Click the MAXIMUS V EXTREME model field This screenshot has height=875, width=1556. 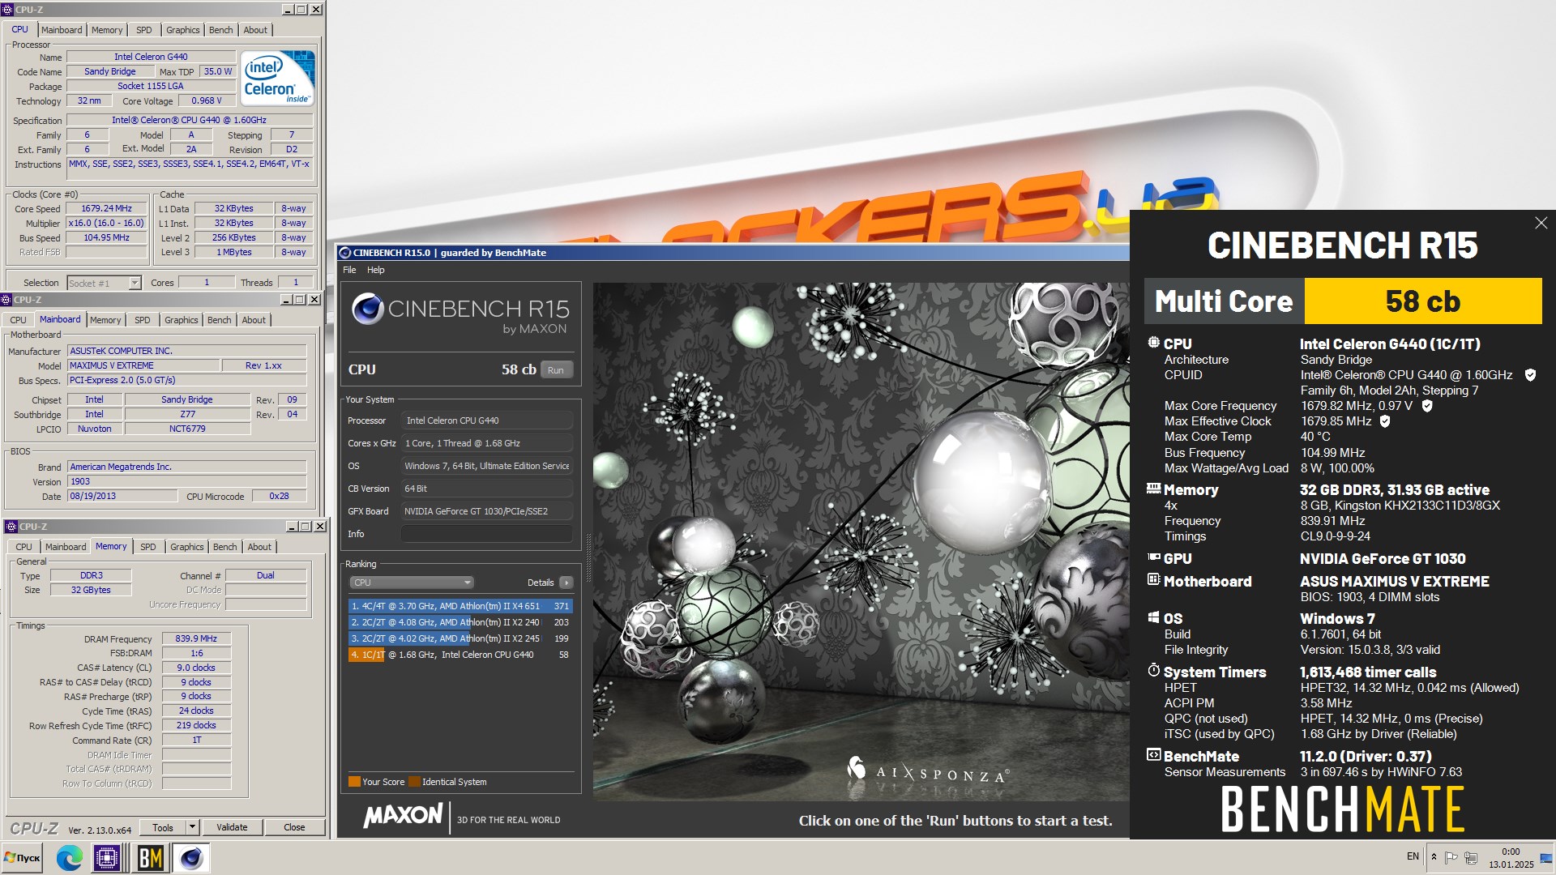pos(143,365)
